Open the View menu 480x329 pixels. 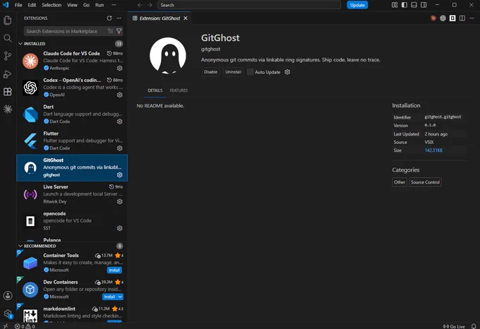pos(72,5)
